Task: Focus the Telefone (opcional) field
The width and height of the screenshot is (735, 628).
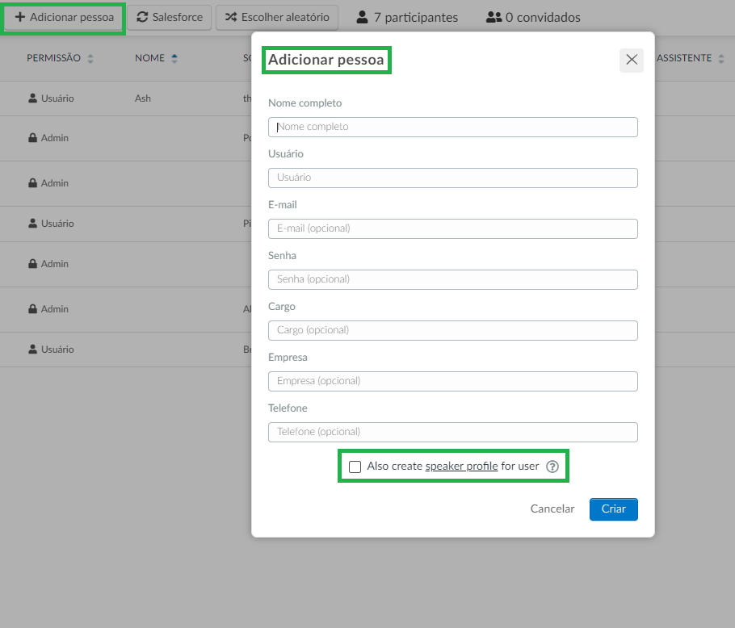Action: click(x=453, y=432)
